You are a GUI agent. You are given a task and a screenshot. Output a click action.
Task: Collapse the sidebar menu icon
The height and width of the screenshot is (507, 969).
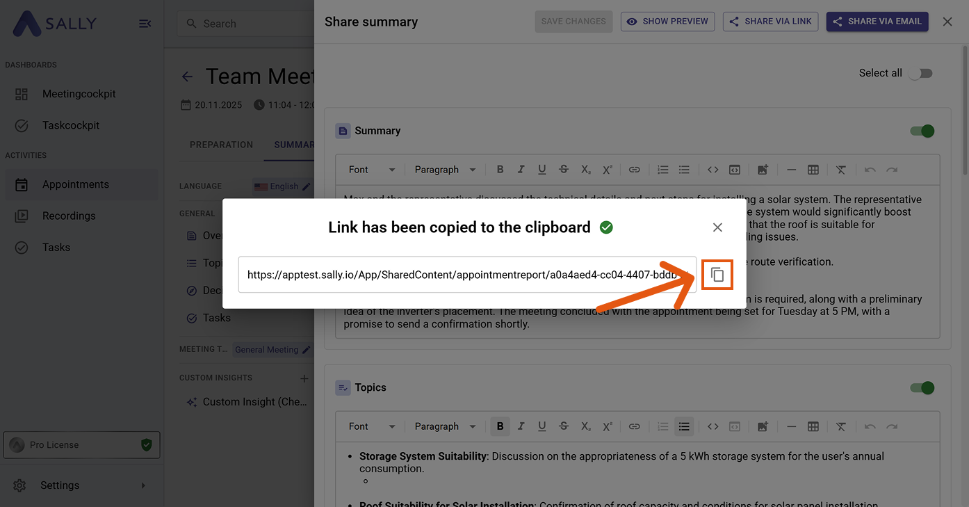pos(145,24)
